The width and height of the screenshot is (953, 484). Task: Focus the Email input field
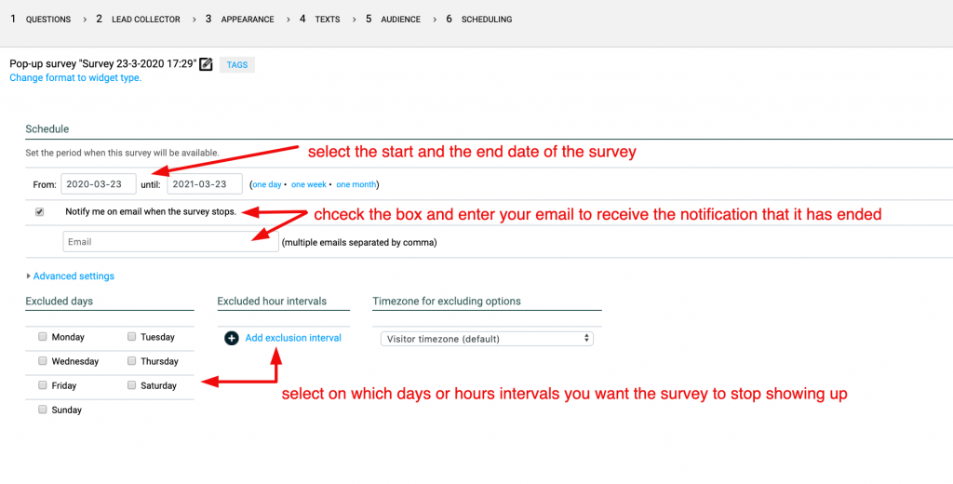pyautogui.click(x=170, y=242)
